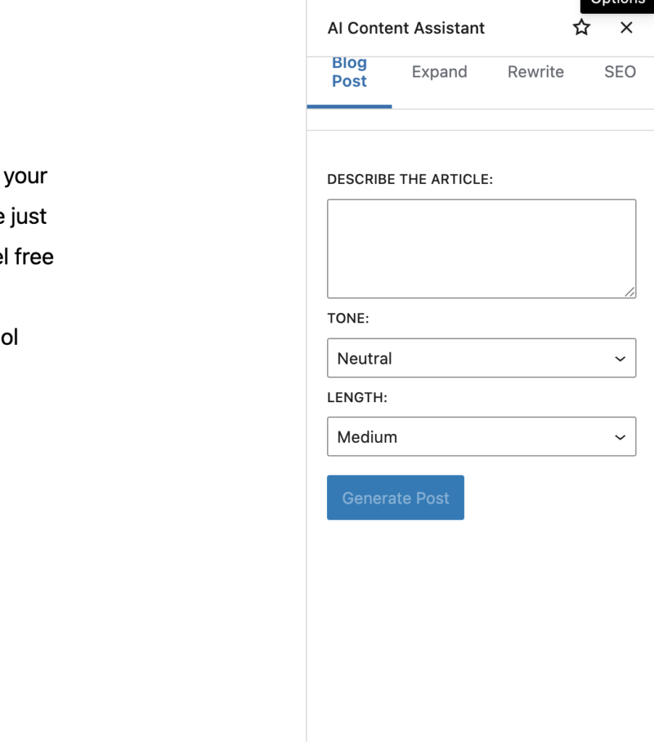Open the Expand tab

(x=439, y=72)
